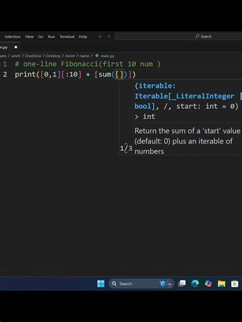Click the [:10] slice expression

[71, 74]
